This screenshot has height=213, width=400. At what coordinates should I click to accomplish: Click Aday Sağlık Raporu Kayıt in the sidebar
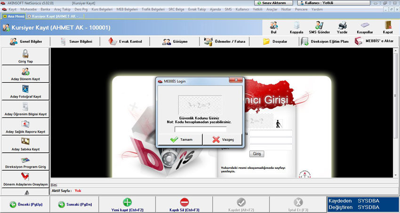pos(25,126)
